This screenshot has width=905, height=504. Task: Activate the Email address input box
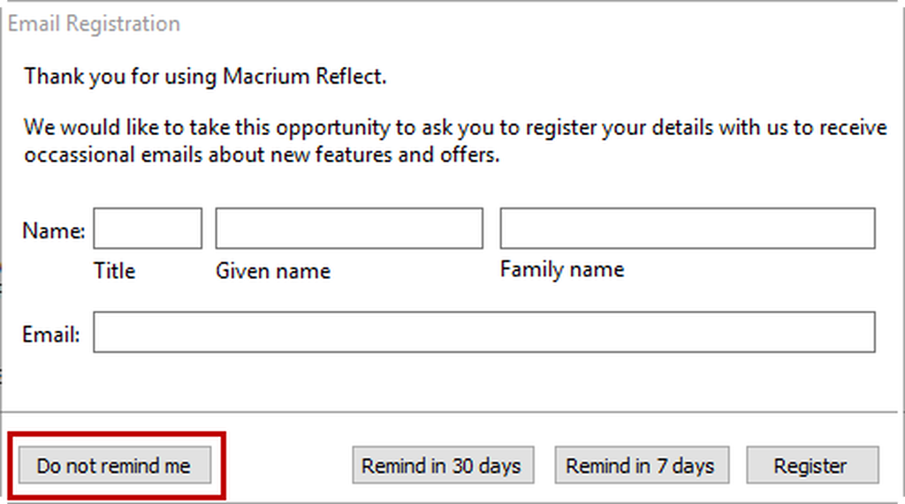pyautogui.click(x=484, y=332)
